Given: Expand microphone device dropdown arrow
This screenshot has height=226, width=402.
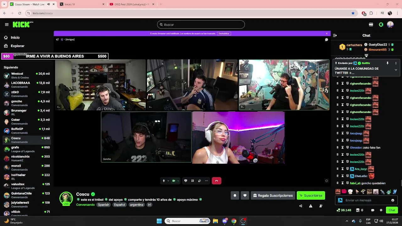Looking at the screenshot, I should coord(168,181).
